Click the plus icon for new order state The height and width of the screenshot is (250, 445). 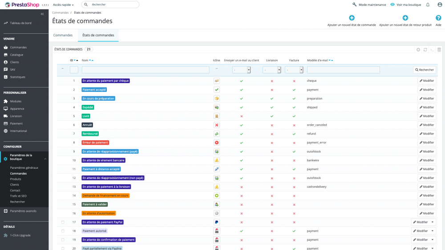pyautogui.click(x=352, y=18)
